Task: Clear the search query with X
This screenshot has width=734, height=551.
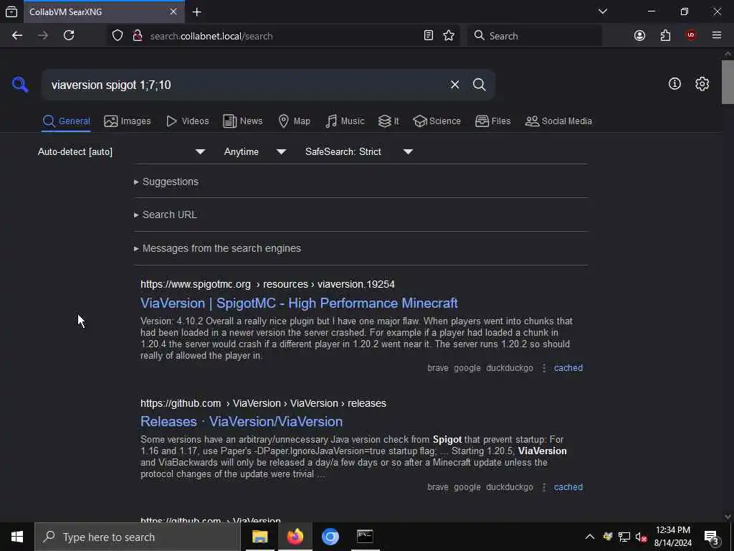Action: tap(454, 85)
